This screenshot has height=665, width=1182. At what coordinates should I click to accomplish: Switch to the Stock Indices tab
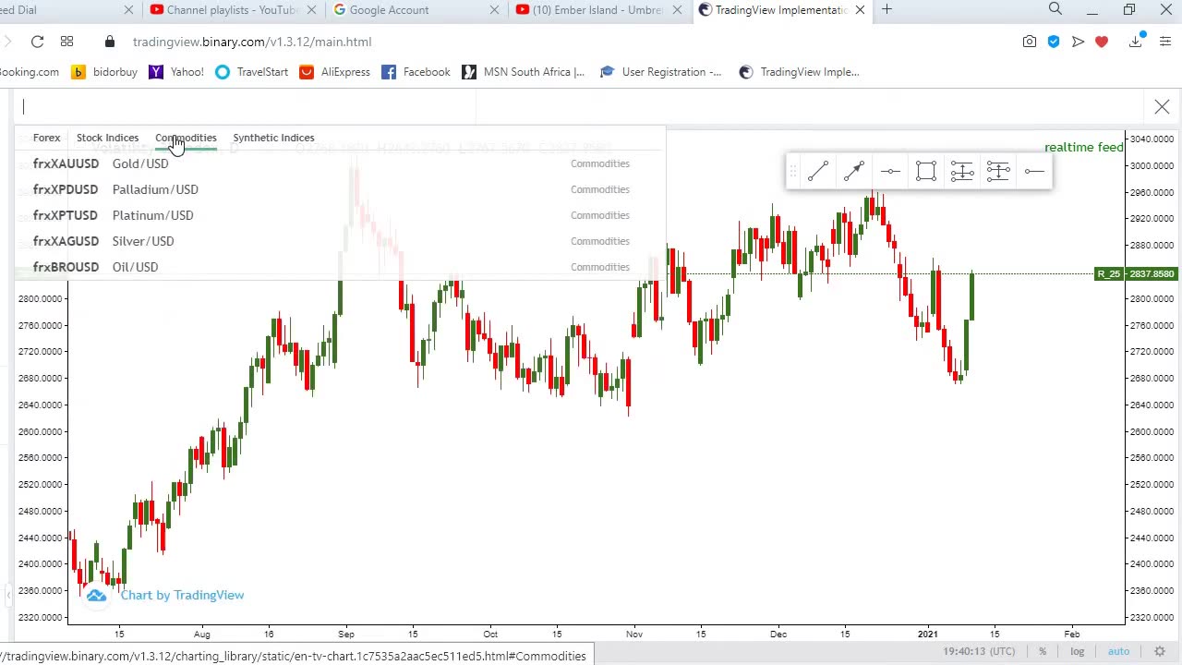tap(107, 138)
